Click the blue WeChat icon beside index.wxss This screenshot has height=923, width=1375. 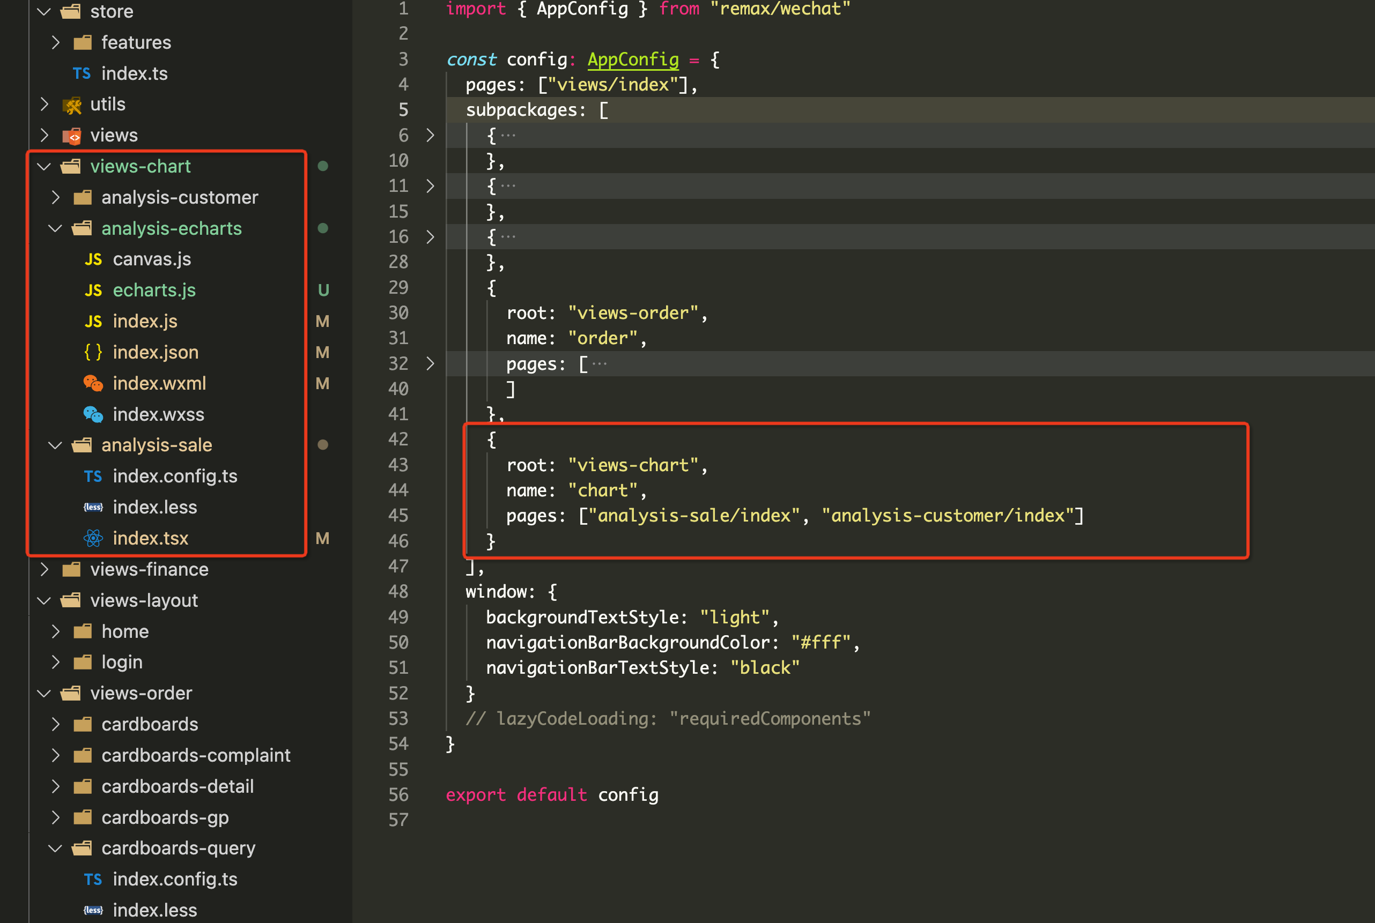click(x=93, y=414)
